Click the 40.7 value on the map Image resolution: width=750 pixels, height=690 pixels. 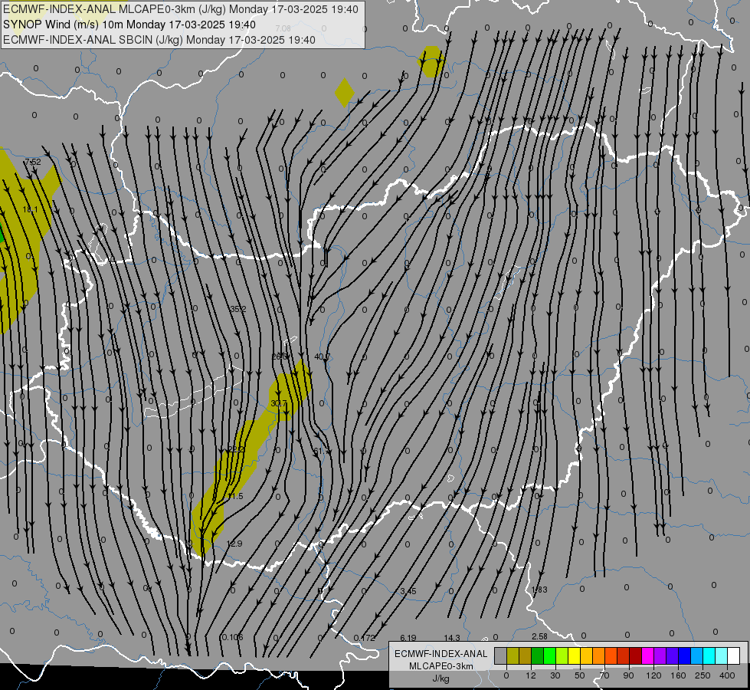322,356
